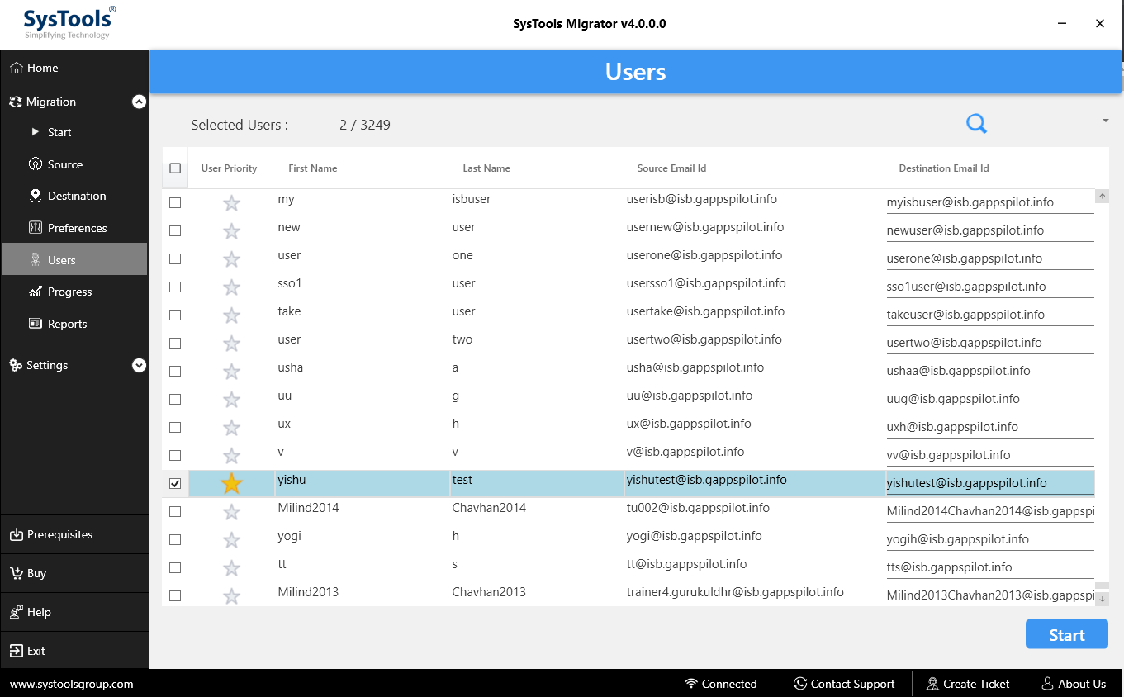Open www.systoolsgroup.com link
Image resolution: width=1124 pixels, height=697 pixels.
coord(72,684)
